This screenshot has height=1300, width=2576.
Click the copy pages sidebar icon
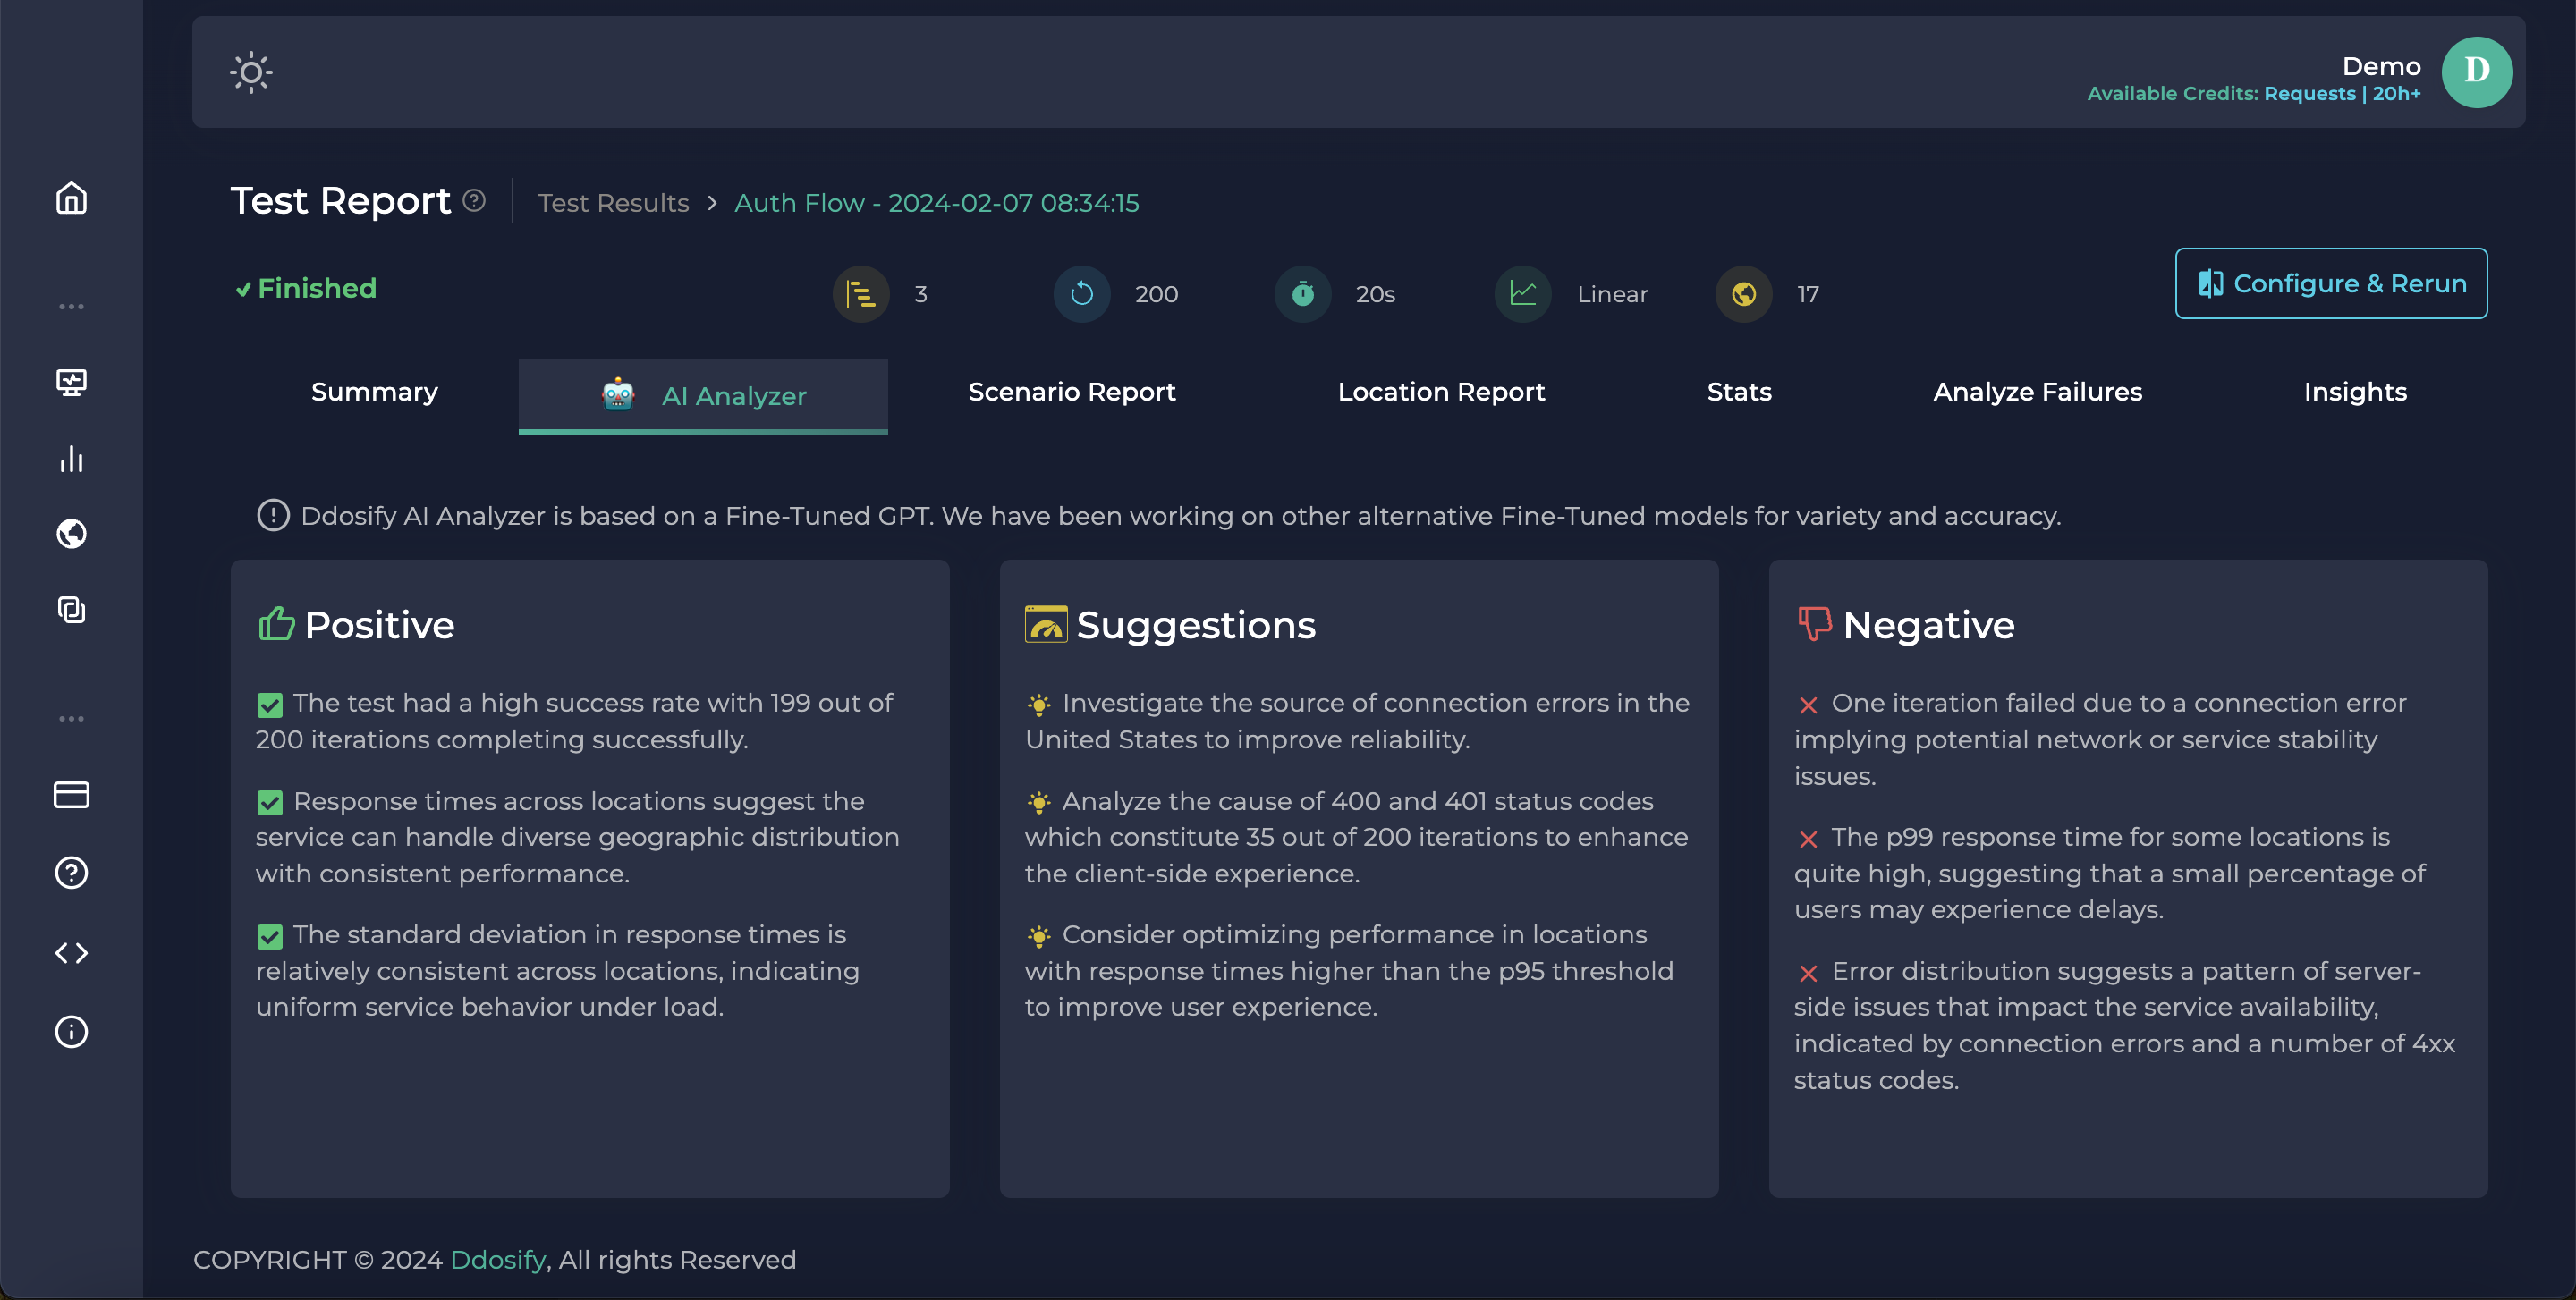(x=71, y=610)
